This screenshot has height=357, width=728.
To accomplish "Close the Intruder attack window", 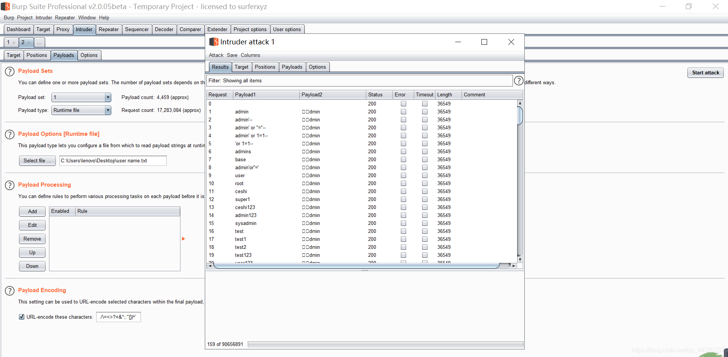I will point(511,42).
